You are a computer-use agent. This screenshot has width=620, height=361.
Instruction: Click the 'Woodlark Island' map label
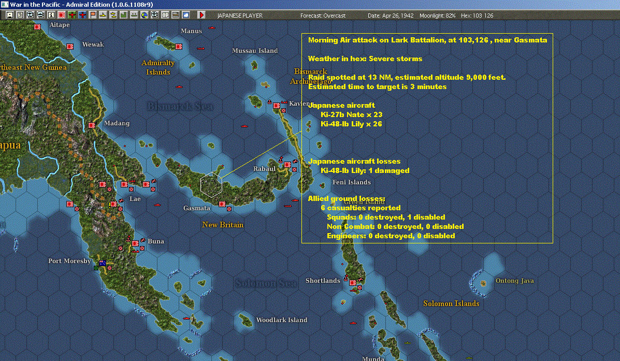tap(282, 320)
